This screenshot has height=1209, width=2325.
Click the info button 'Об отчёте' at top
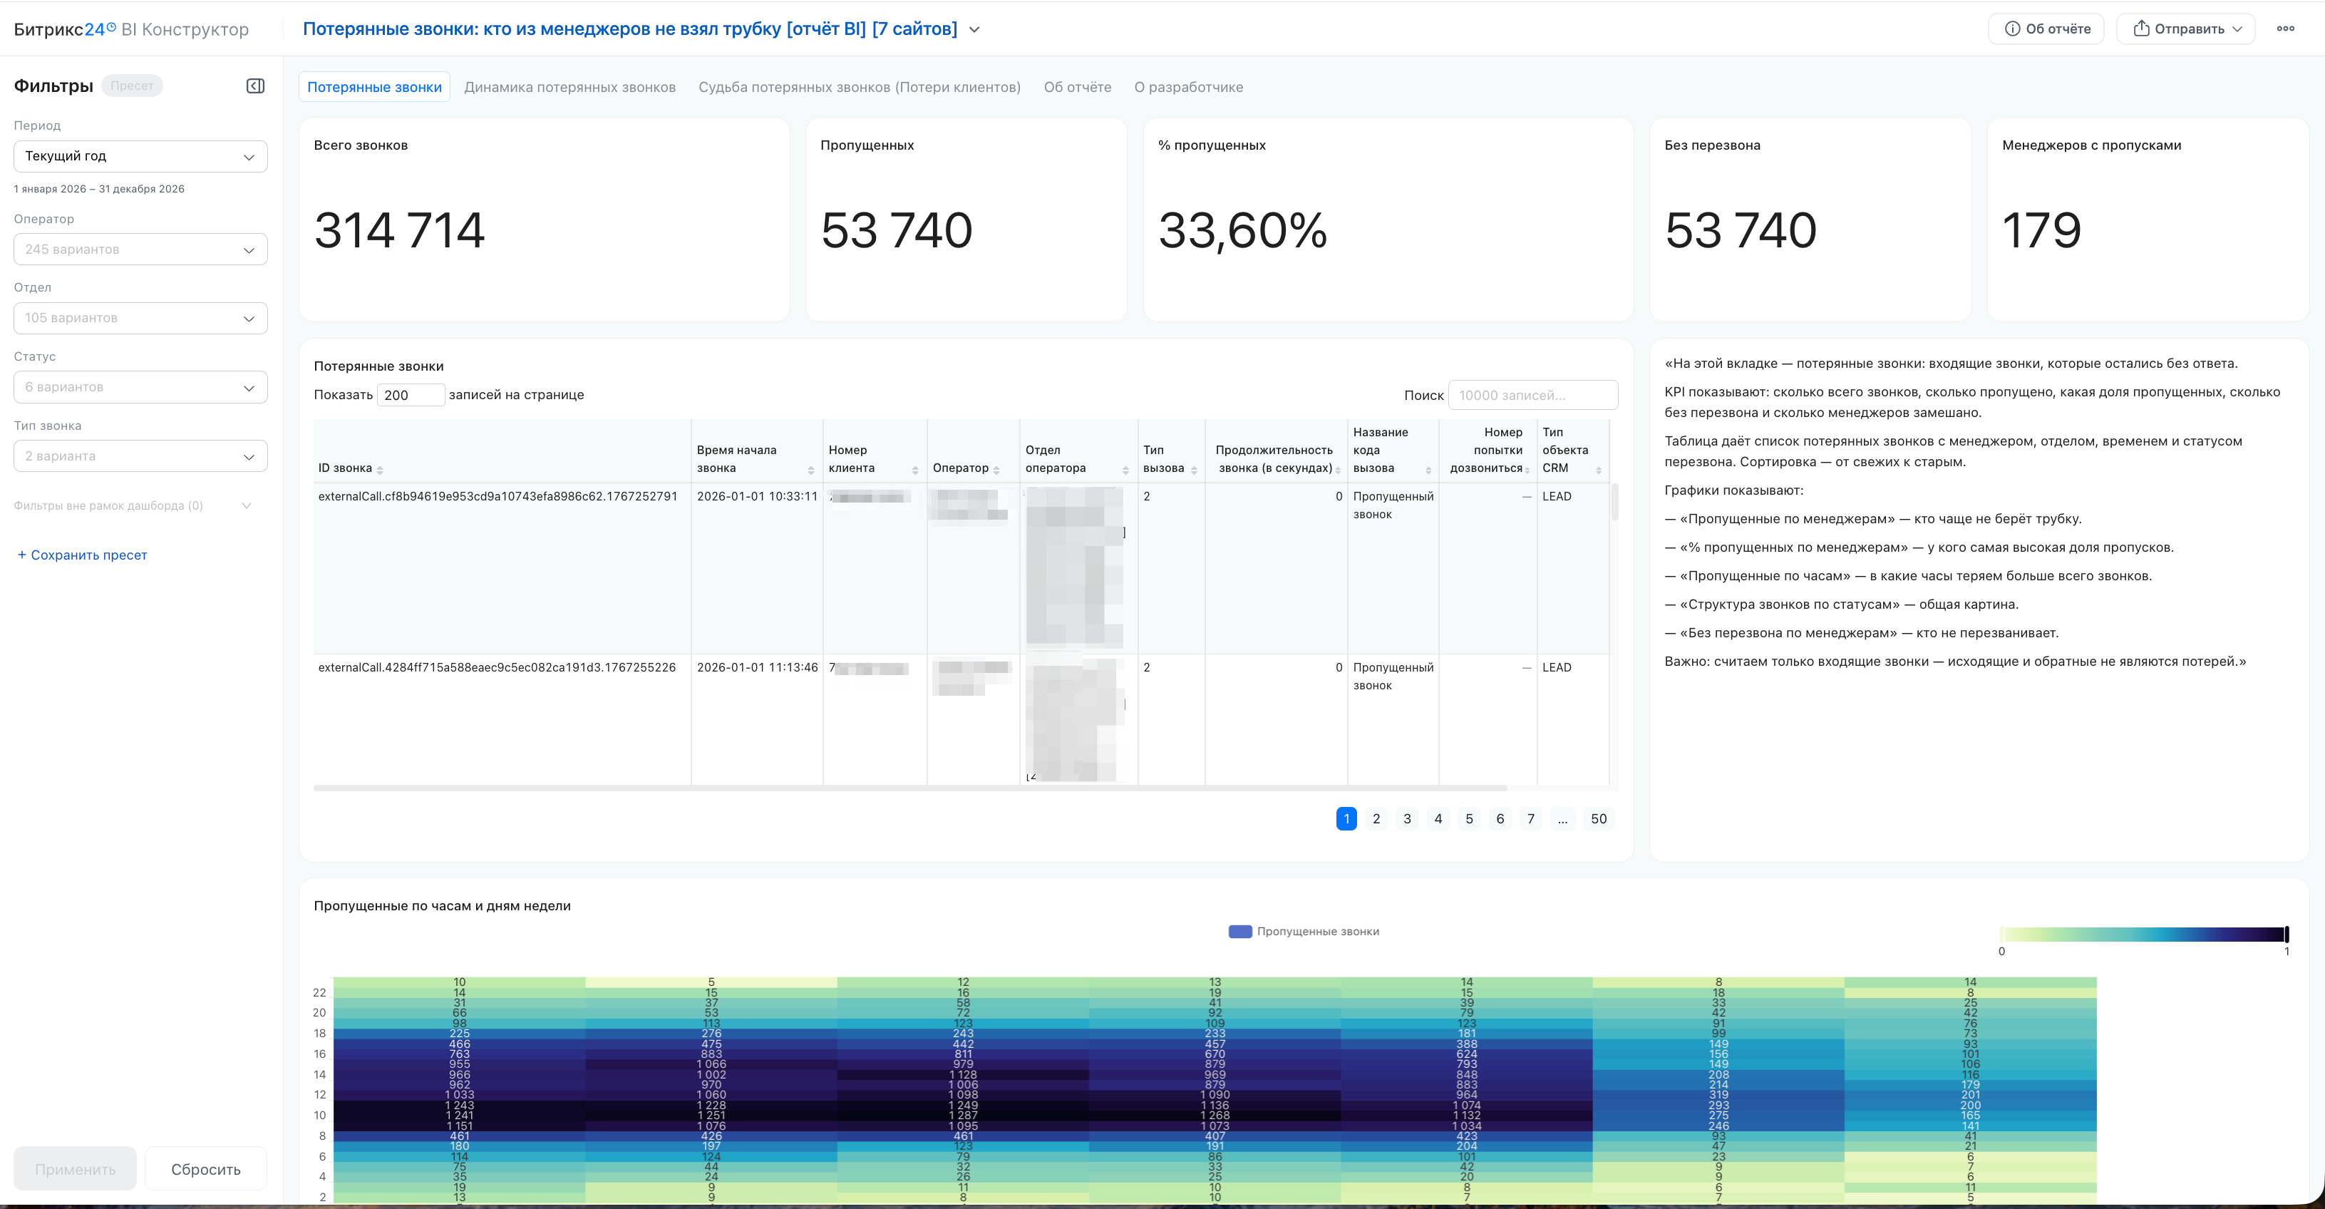click(2046, 29)
